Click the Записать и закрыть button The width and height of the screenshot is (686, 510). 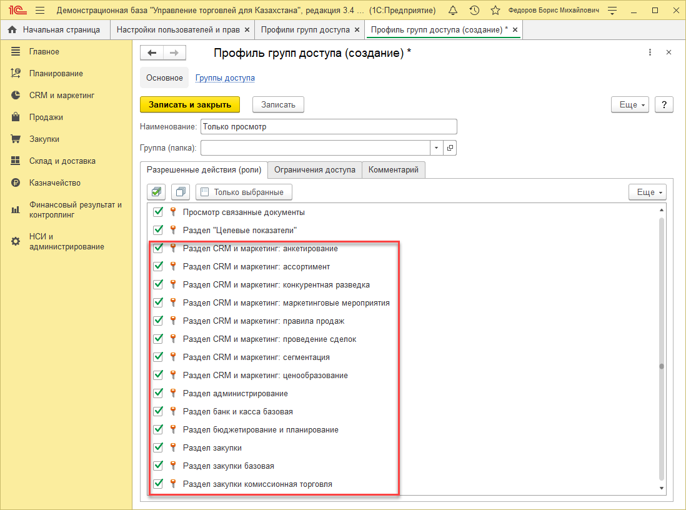pyautogui.click(x=190, y=104)
